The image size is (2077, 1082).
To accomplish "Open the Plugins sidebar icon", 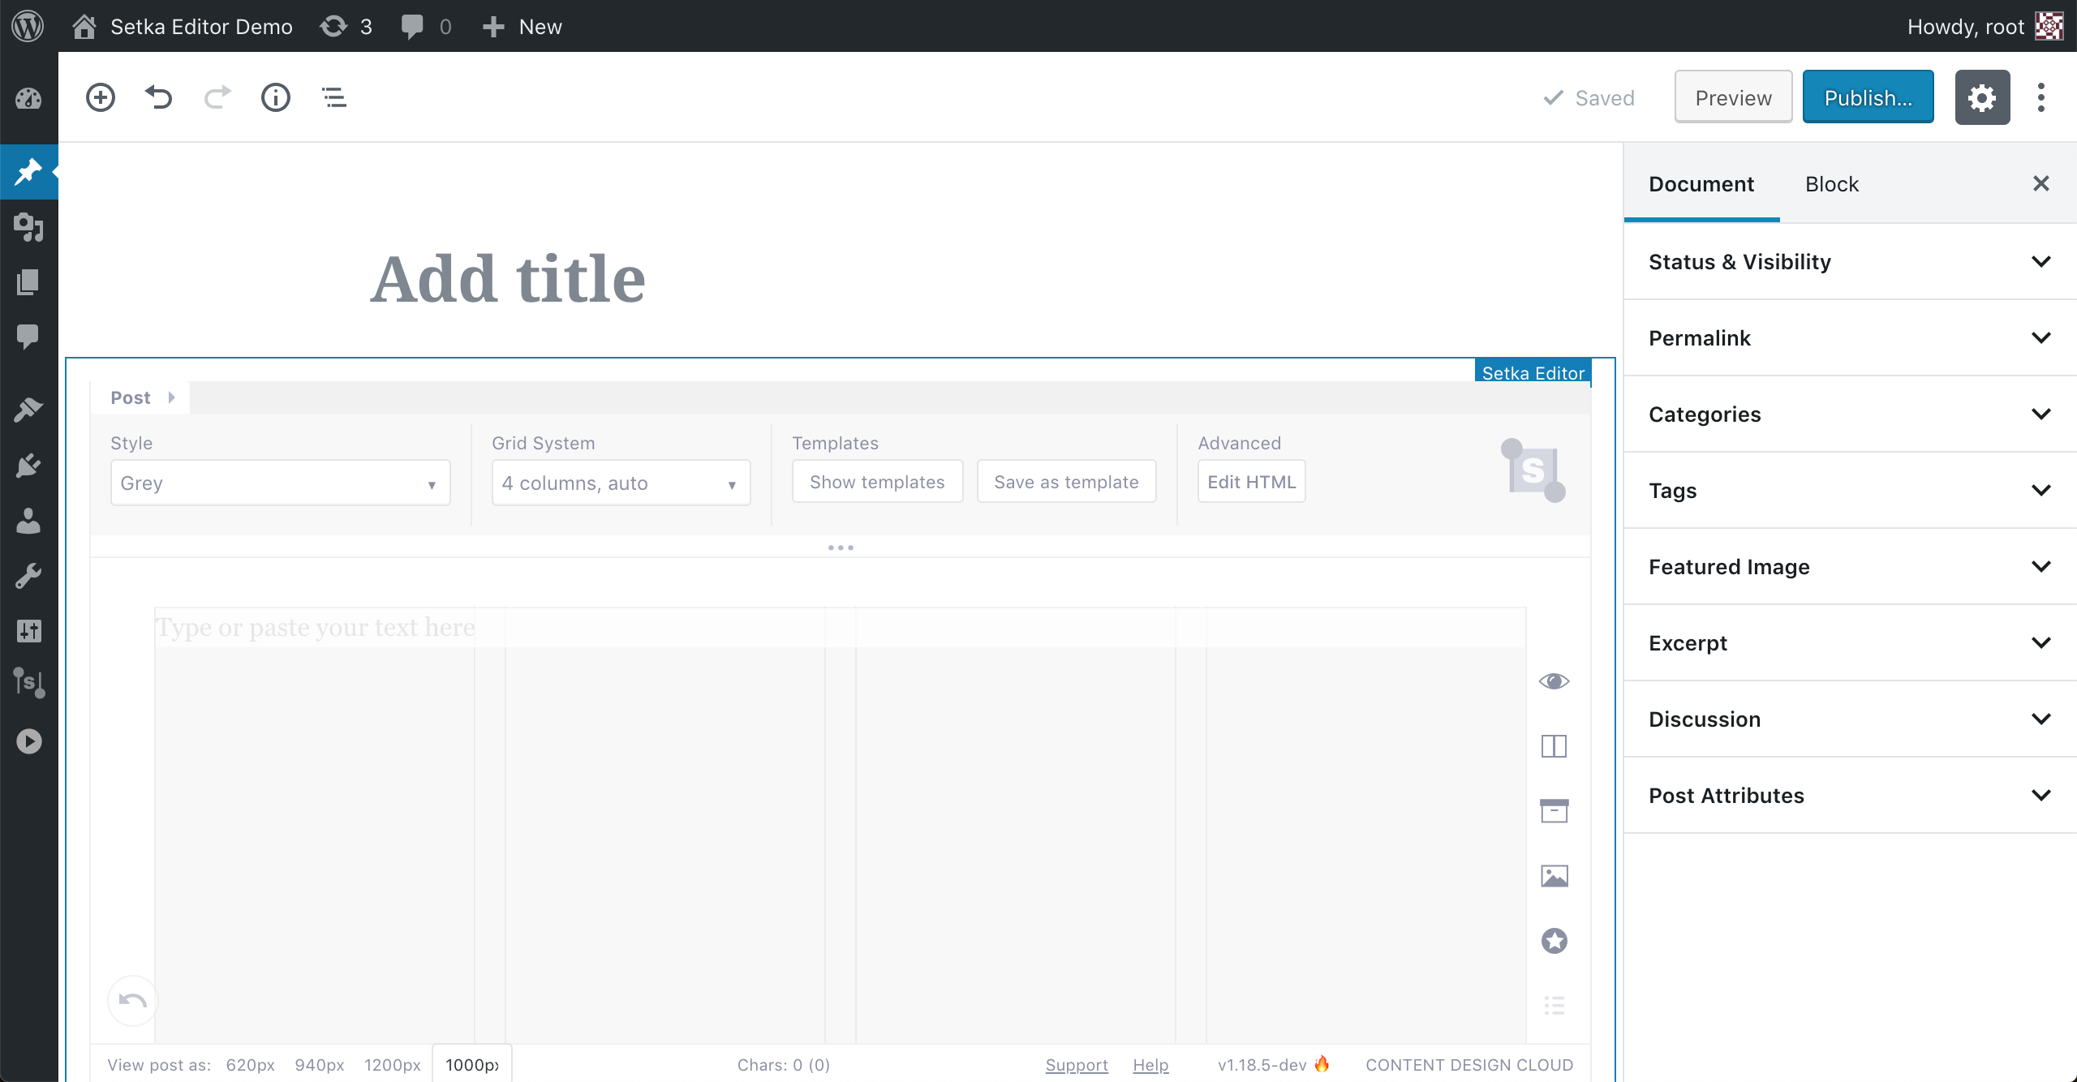I will [28, 466].
